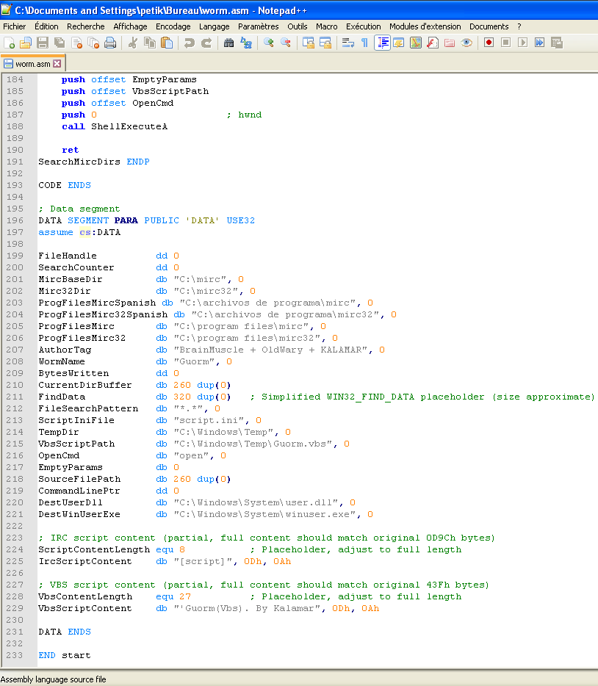Save the file with the floppy disk icon
The height and width of the screenshot is (686, 598).
pyautogui.click(x=43, y=43)
